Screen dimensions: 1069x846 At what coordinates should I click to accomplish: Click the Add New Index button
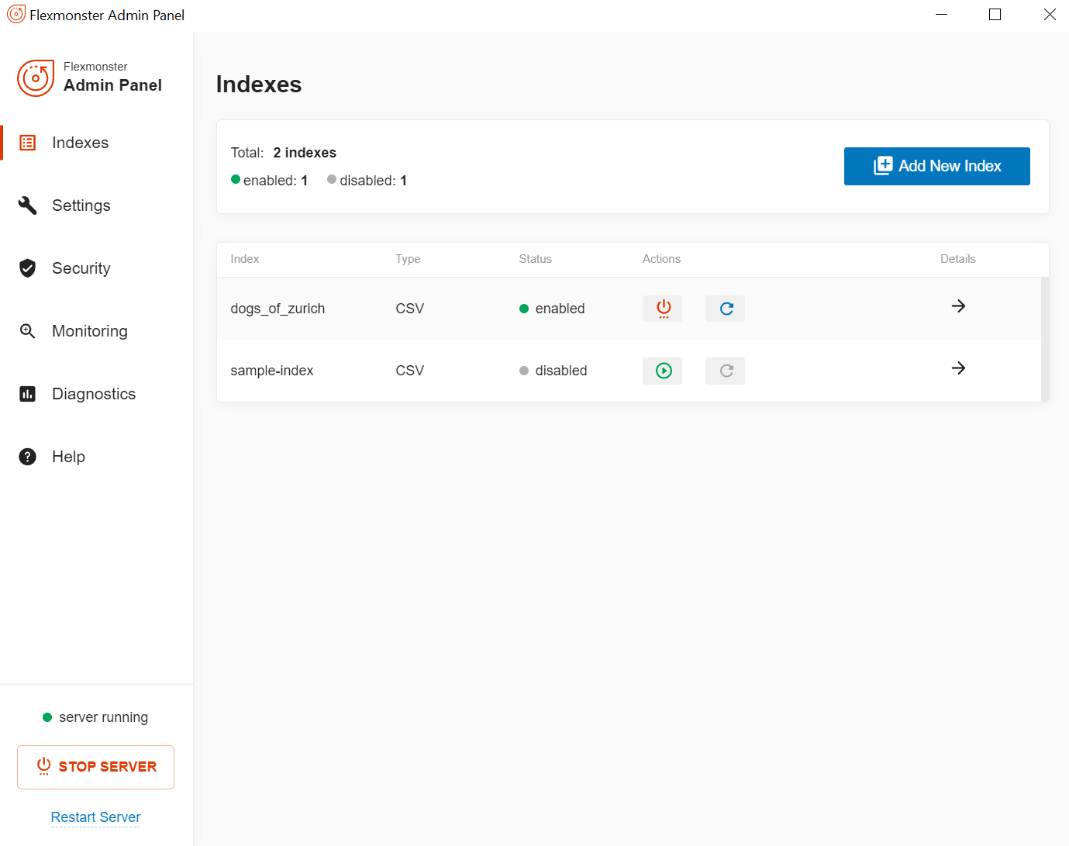[936, 166]
